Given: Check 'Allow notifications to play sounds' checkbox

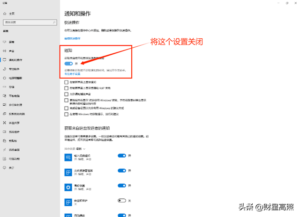Looking at the screenshot, I should (x=67, y=94).
